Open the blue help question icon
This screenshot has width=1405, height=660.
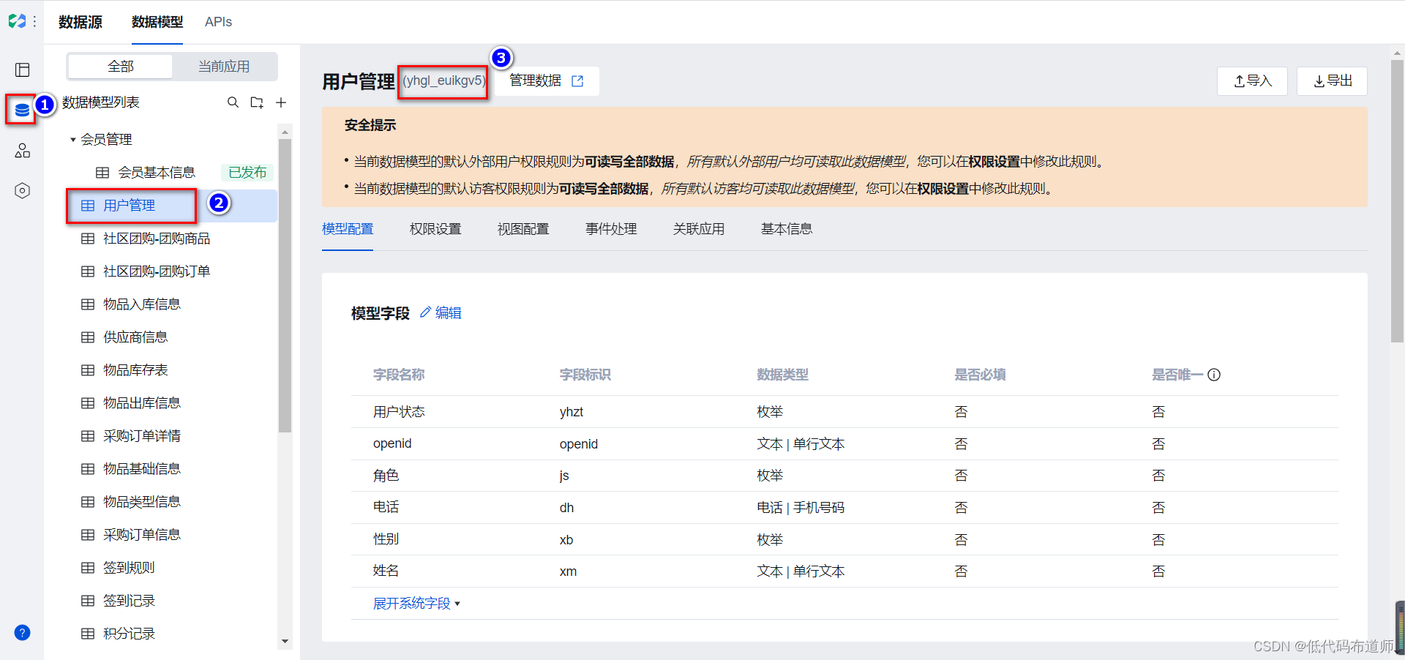point(22,633)
